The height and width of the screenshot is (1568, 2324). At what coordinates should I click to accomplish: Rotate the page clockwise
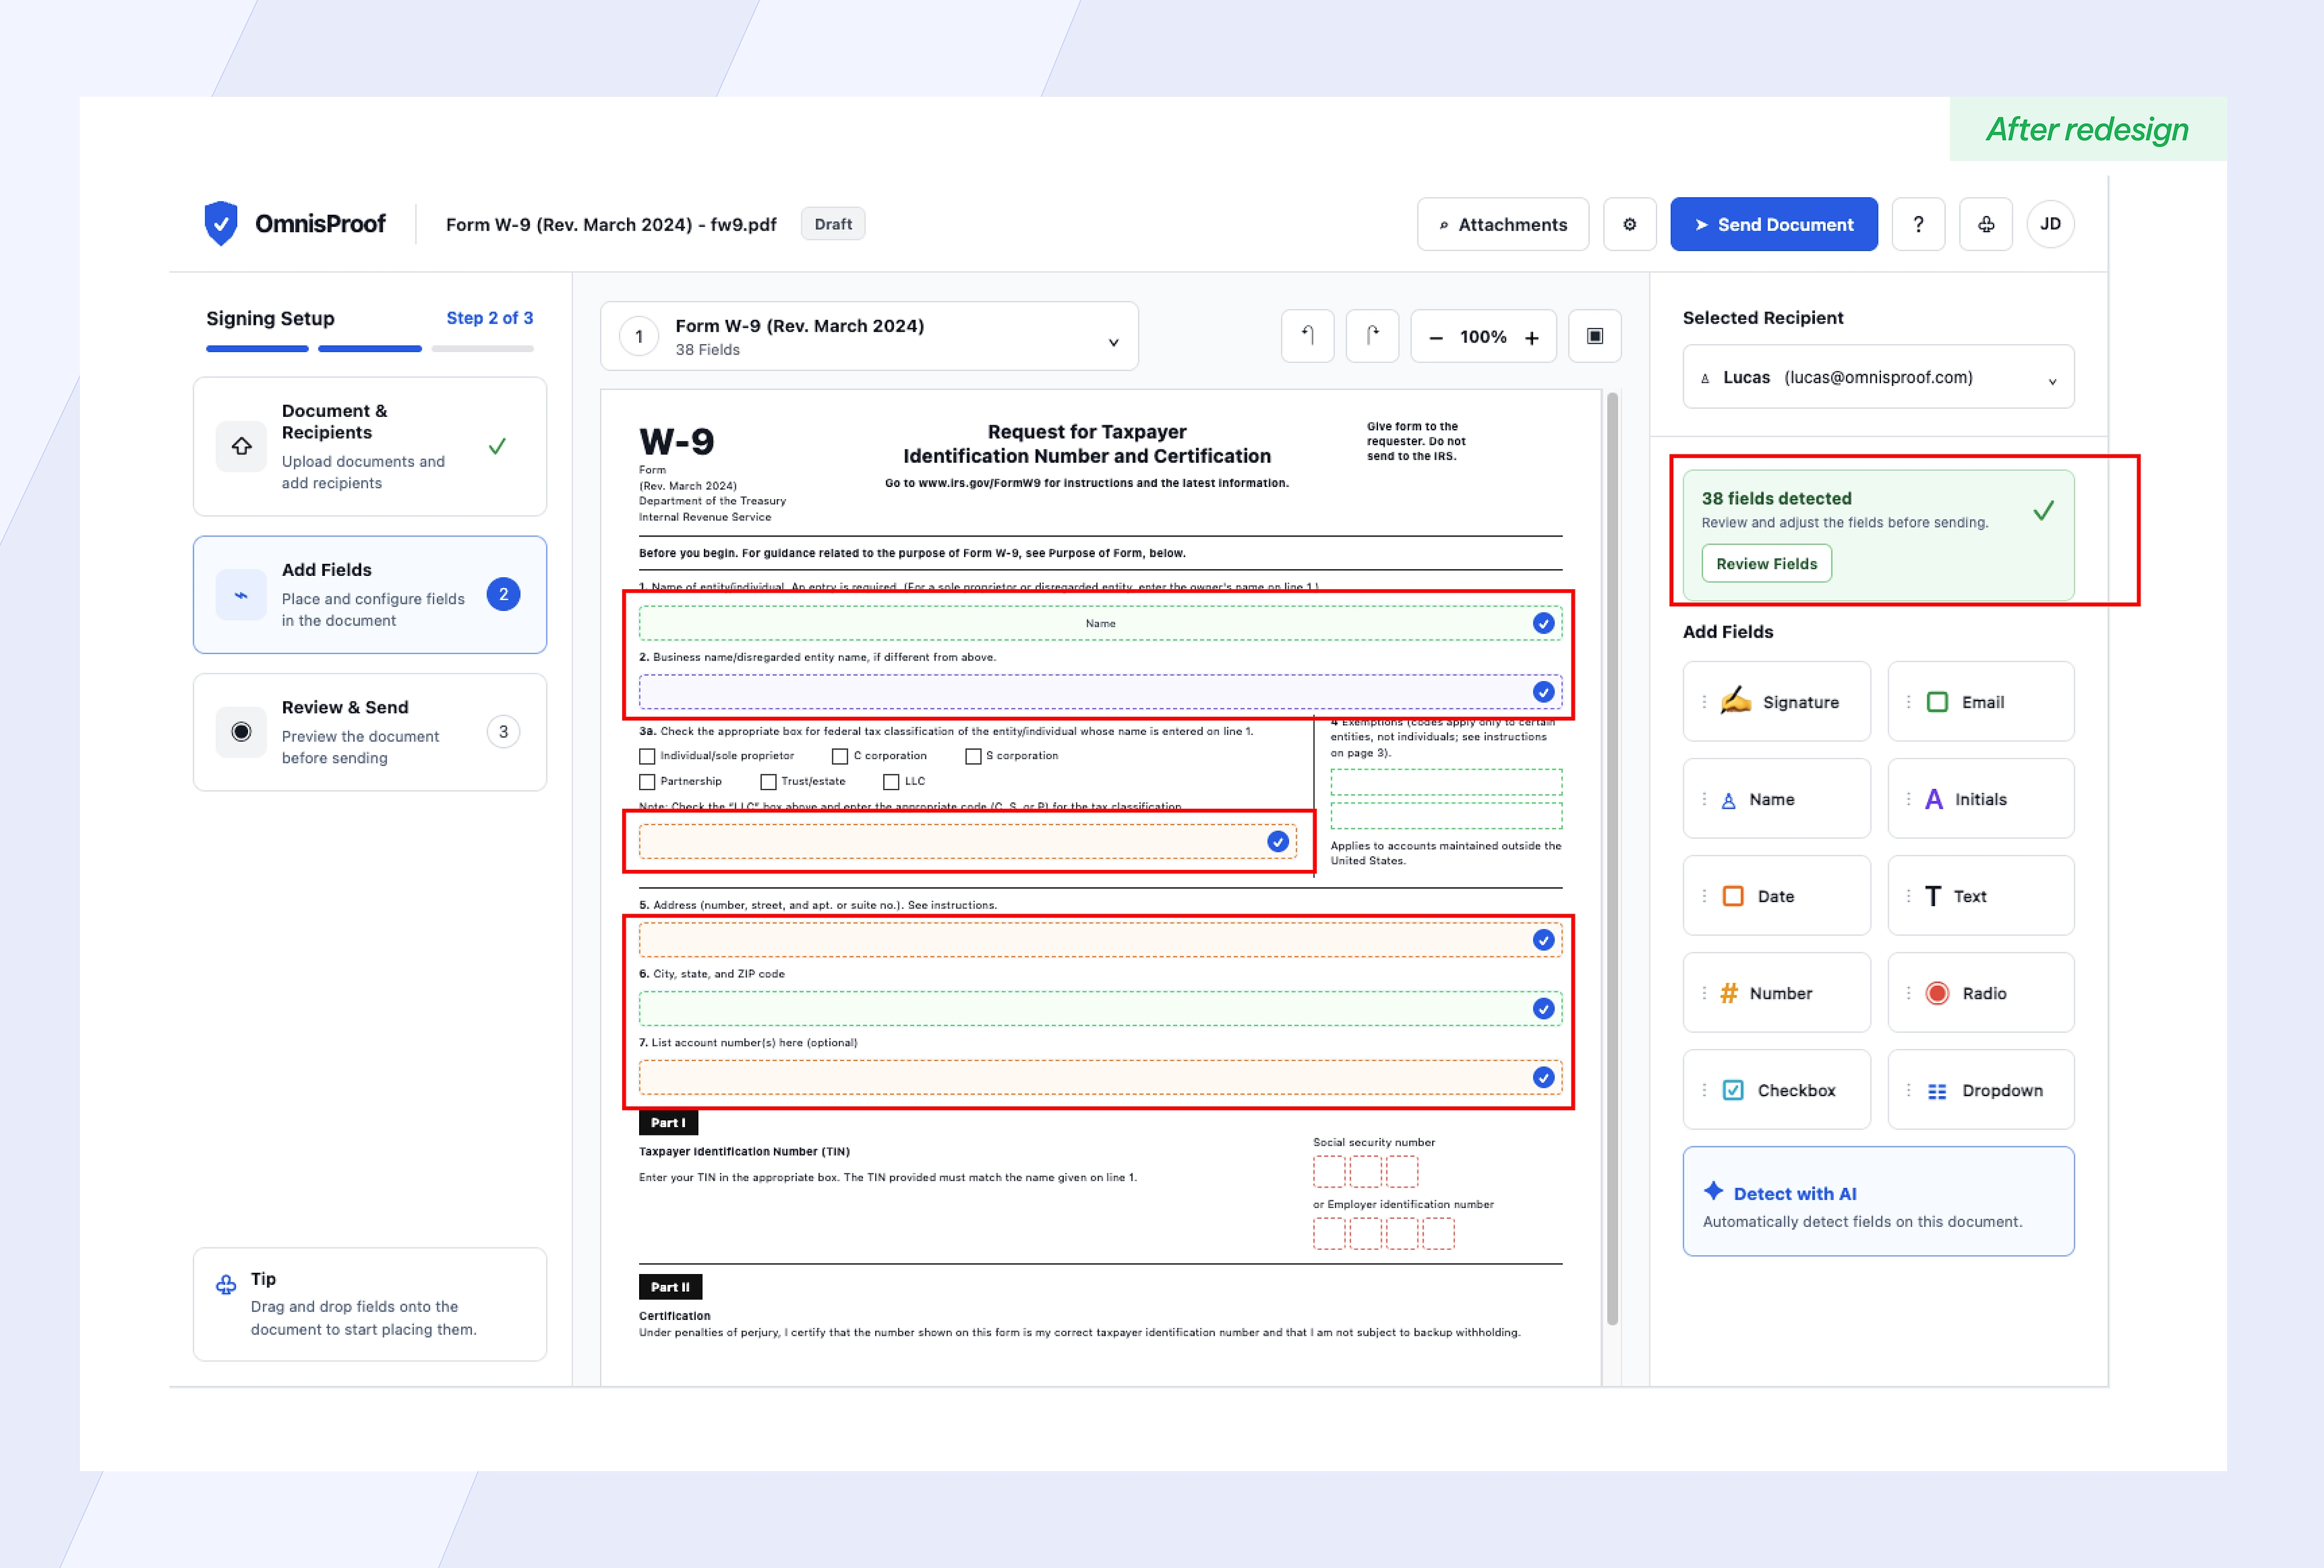point(1371,336)
